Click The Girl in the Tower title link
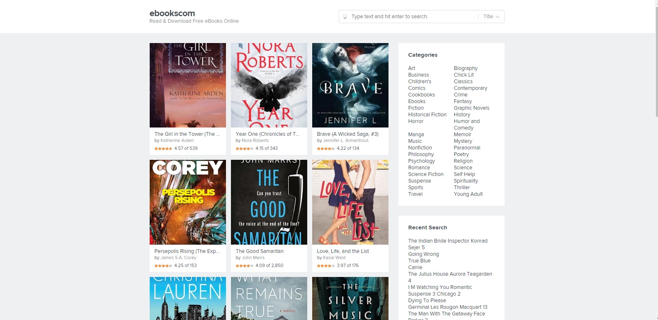The height and width of the screenshot is (320, 658). (x=187, y=134)
